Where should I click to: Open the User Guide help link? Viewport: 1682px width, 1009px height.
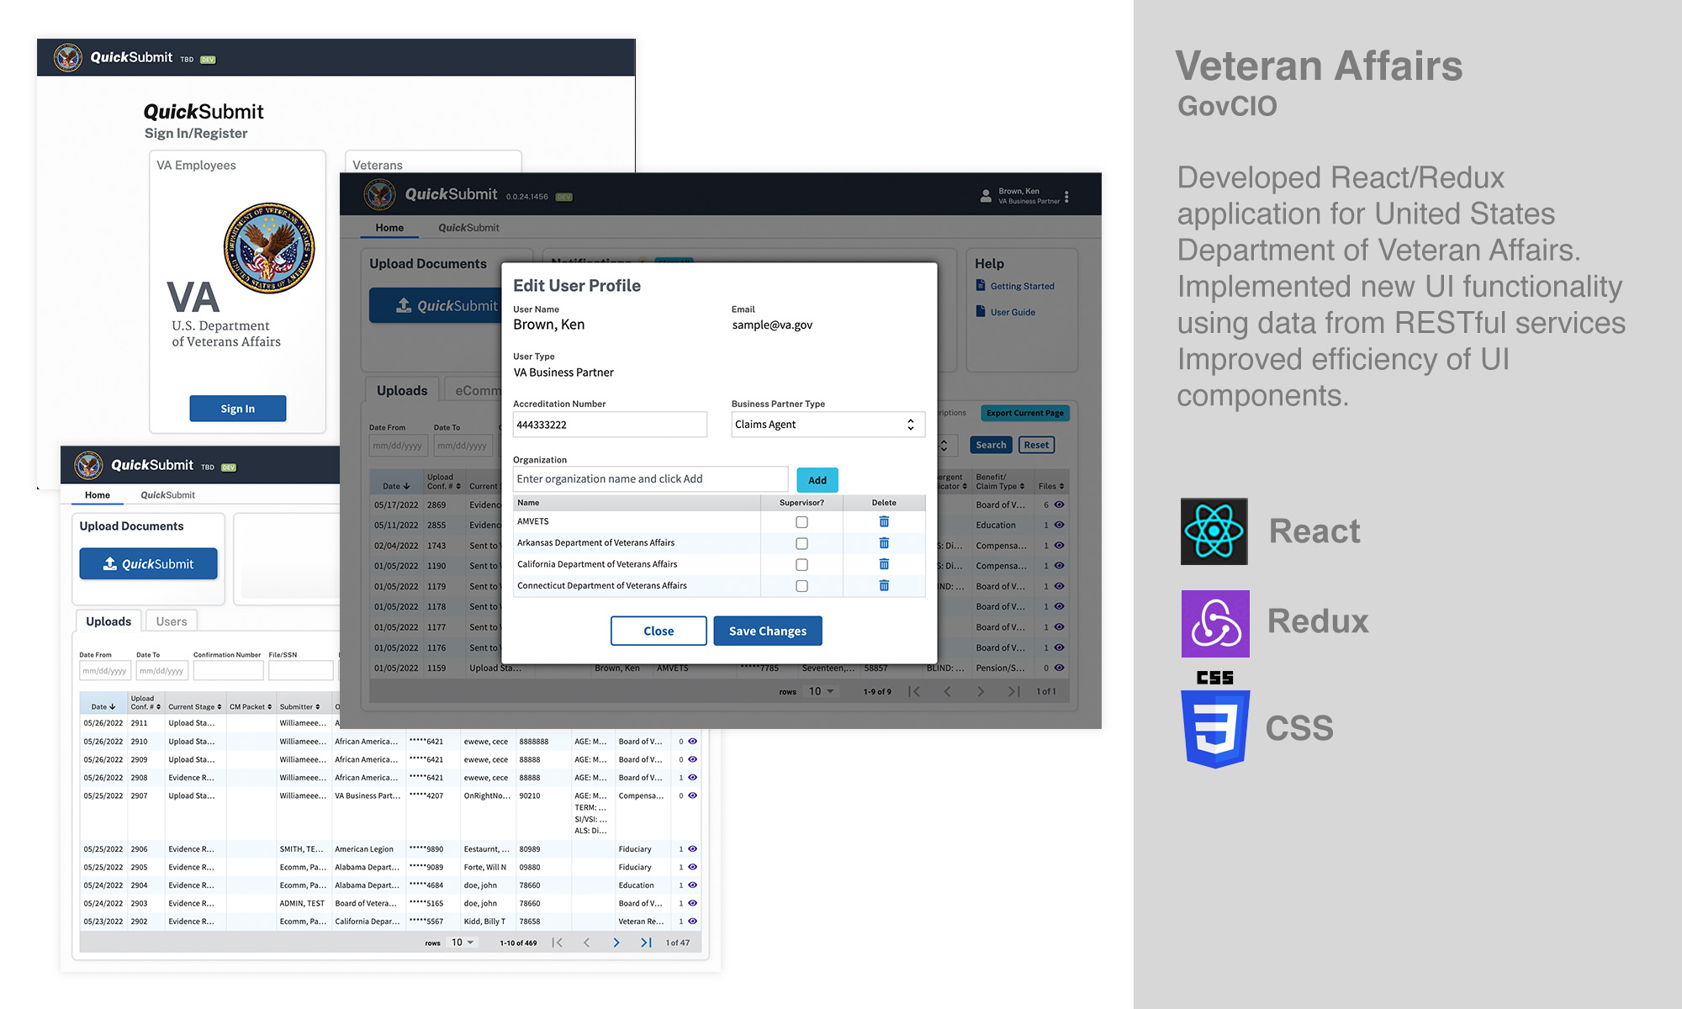point(1013,312)
